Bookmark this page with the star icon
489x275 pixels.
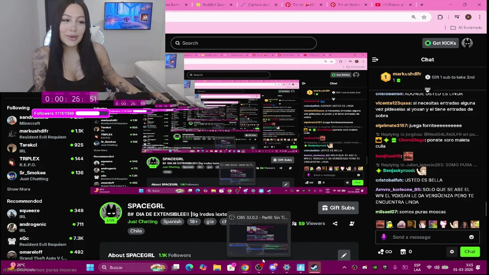(x=424, y=17)
